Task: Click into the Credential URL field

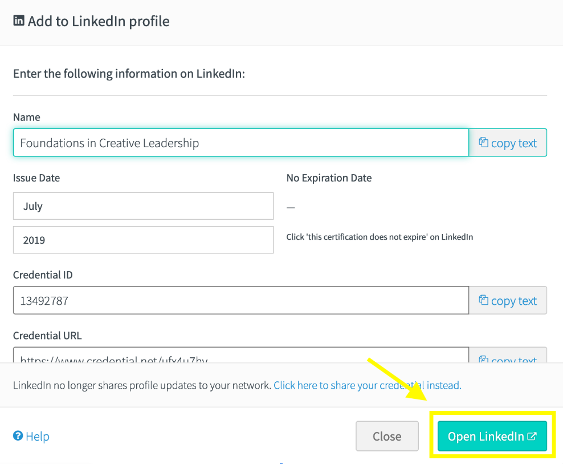Action: click(241, 355)
